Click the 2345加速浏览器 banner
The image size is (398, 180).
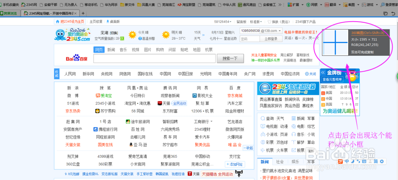(x=288, y=88)
